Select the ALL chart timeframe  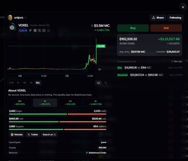[x=38, y=83]
